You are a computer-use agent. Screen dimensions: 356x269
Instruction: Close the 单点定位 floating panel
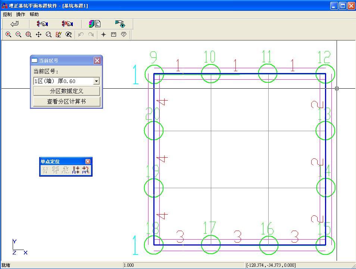tap(88, 161)
